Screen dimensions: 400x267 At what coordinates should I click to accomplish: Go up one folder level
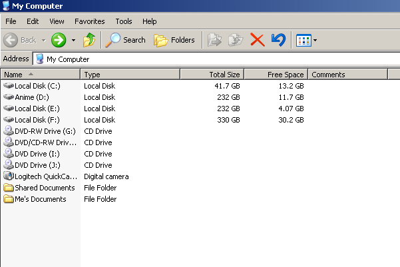(x=89, y=40)
